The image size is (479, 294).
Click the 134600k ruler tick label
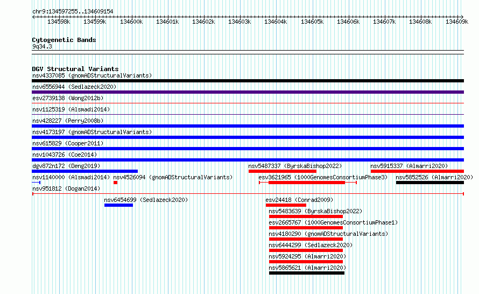coord(131,22)
